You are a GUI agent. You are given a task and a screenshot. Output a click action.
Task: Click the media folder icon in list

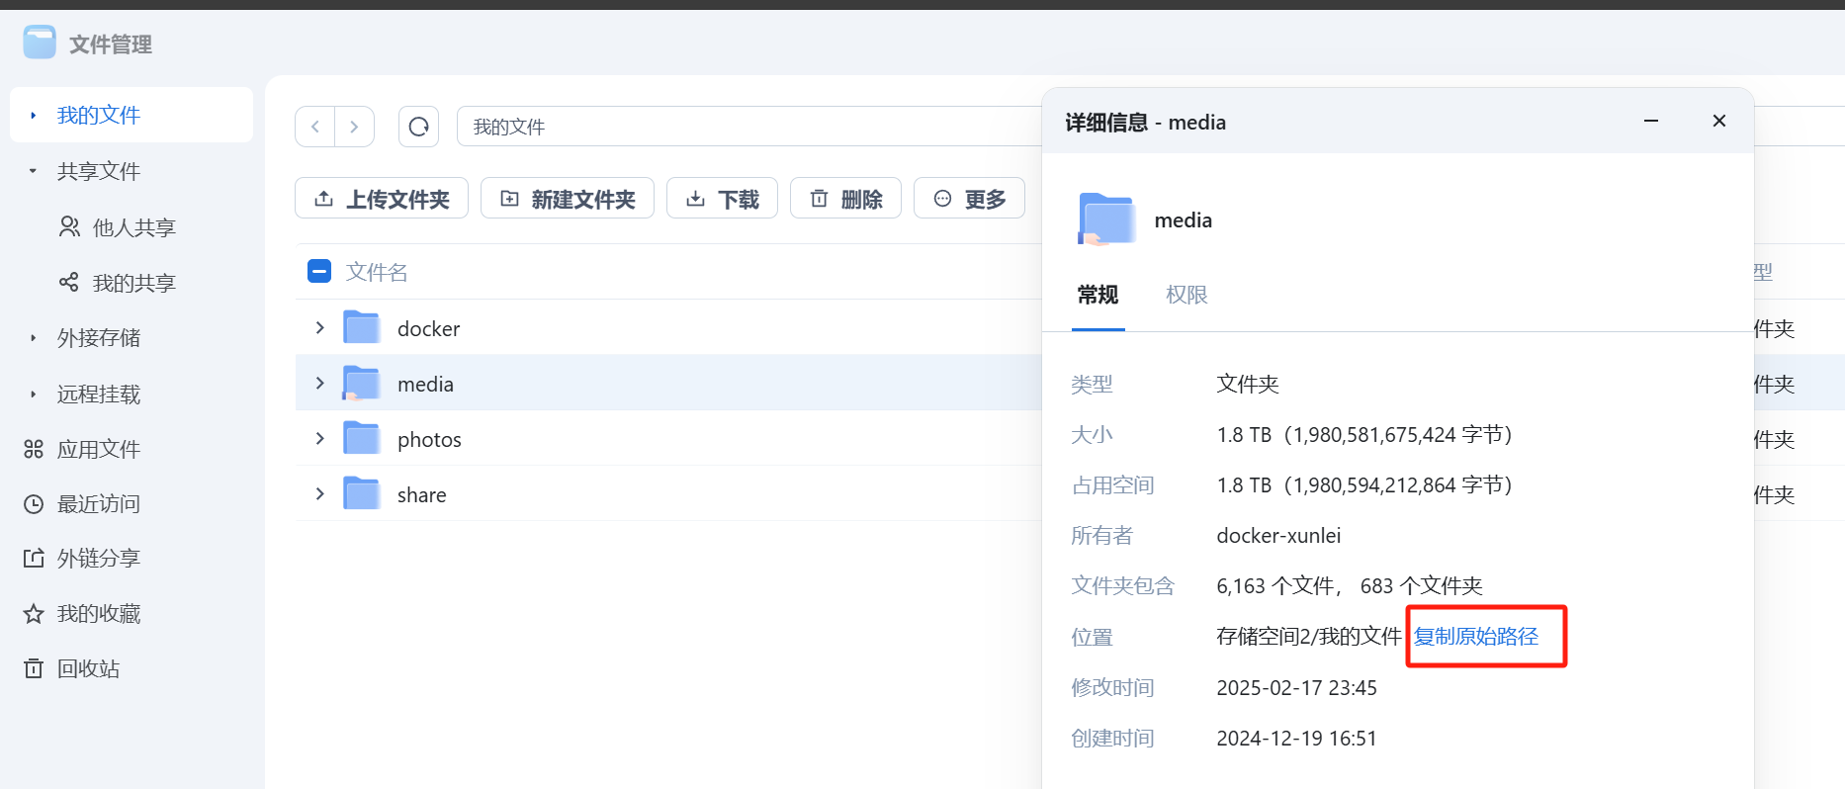click(361, 383)
